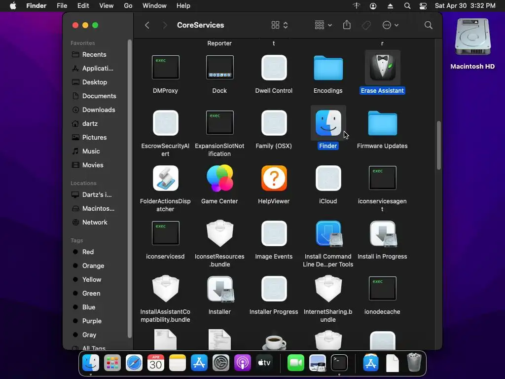505x379 pixels.
Task: Open the View menu
Action: tap(107, 6)
